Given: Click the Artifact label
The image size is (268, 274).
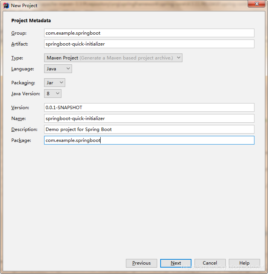Looking at the screenshot, I should coord(20,44).
